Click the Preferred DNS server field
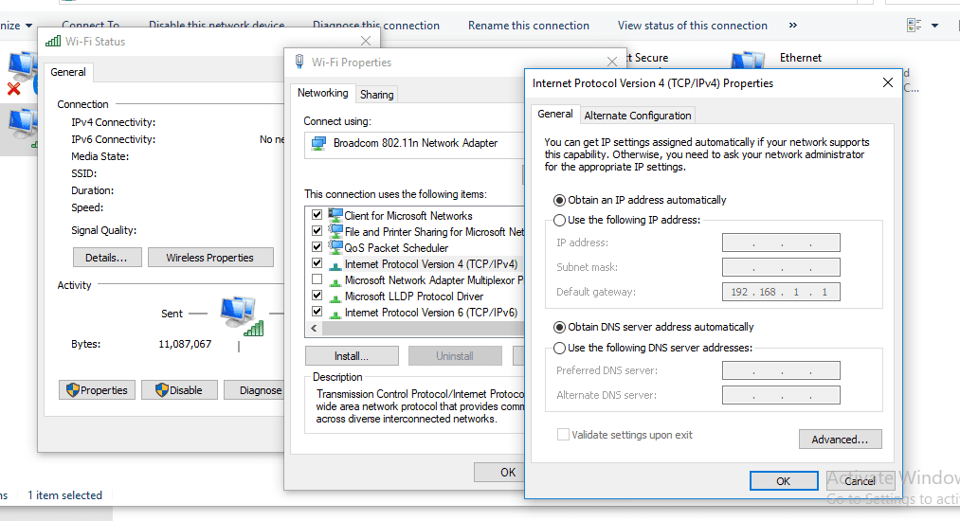 pyautogui.click(x=781, y=370)
